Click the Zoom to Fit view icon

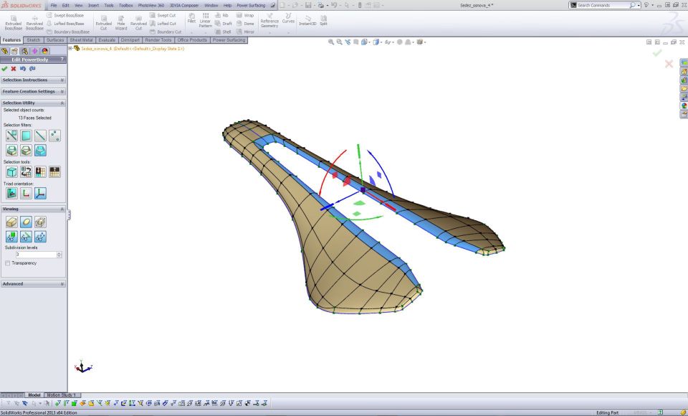click(x=331, y=42)
